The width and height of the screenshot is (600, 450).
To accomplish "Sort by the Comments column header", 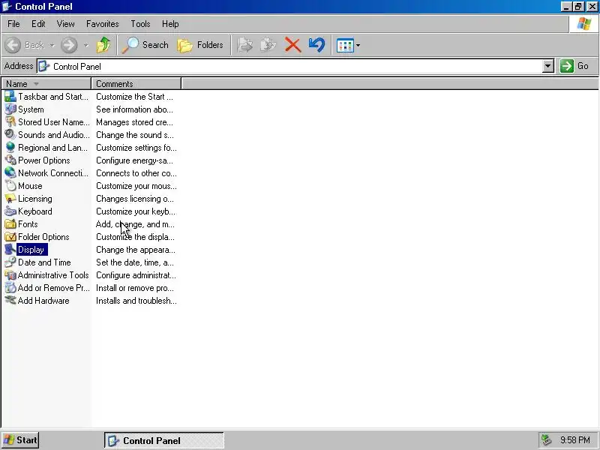I will [x=136, y=83].
